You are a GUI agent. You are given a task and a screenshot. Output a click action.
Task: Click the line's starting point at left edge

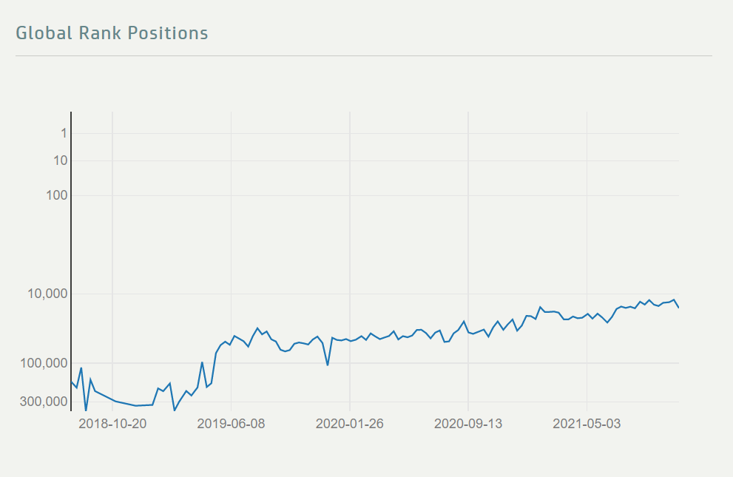72,382
